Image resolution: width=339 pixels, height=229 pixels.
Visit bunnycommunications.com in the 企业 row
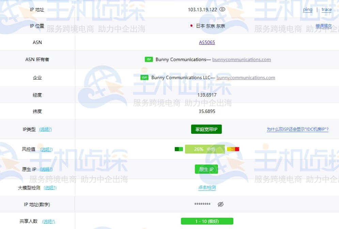(246, 77)
